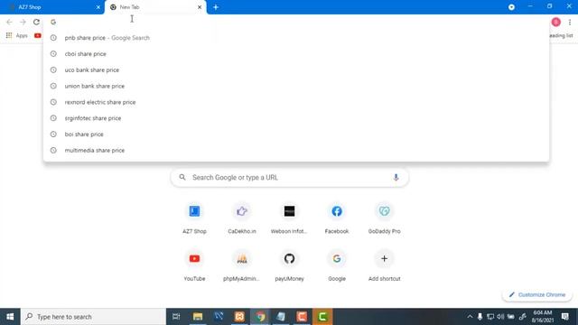This screenshot has height=325, width=578.
Task: Click the Chrome address bar field
Action: click(295, 22)
